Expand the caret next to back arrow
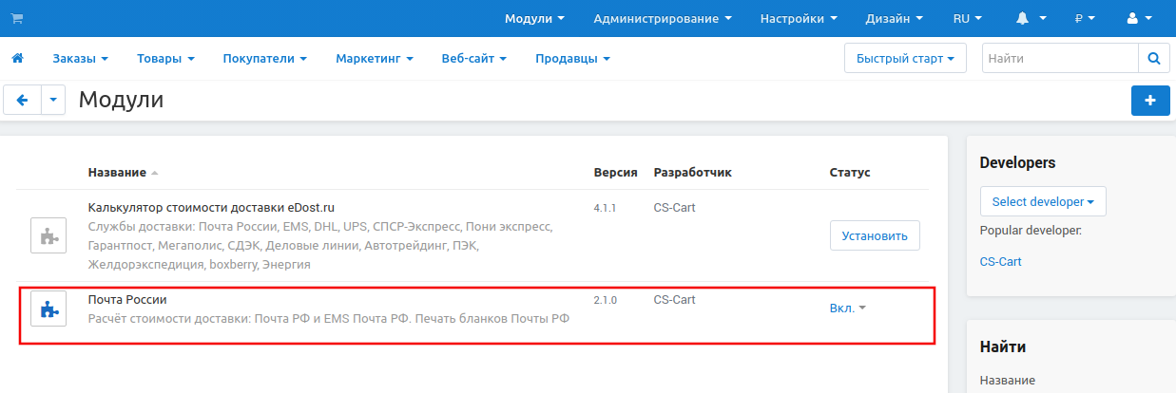The image size is (1176, 393). tap(53, 100)
